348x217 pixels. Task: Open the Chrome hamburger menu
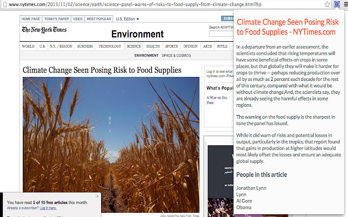click(x=346, y=4)
